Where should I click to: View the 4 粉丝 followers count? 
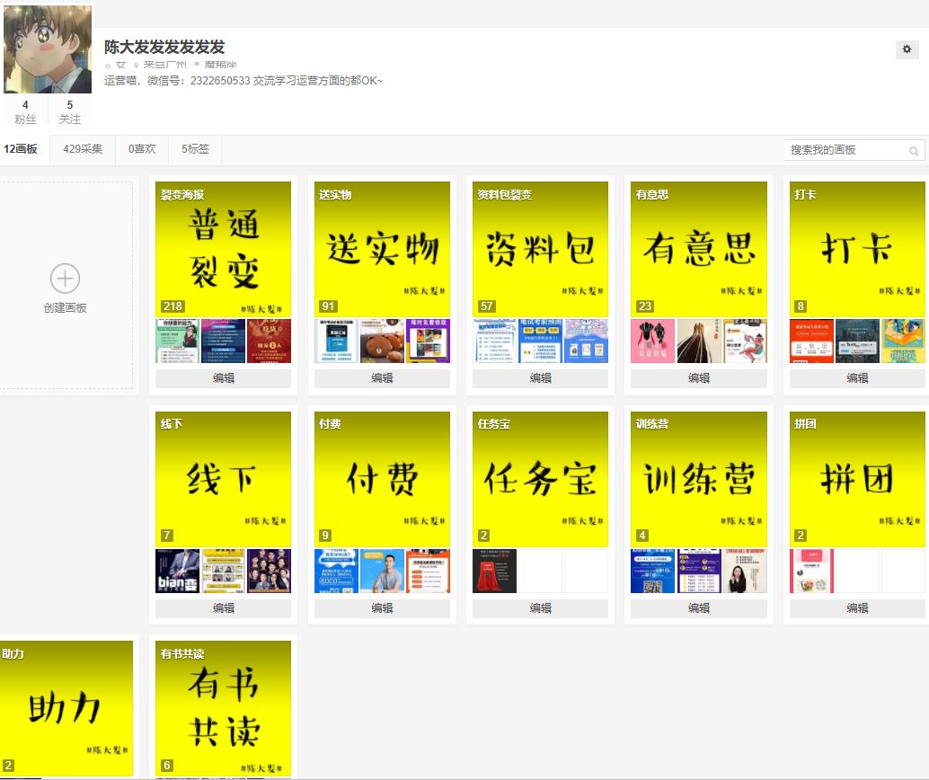pos(25,111)
